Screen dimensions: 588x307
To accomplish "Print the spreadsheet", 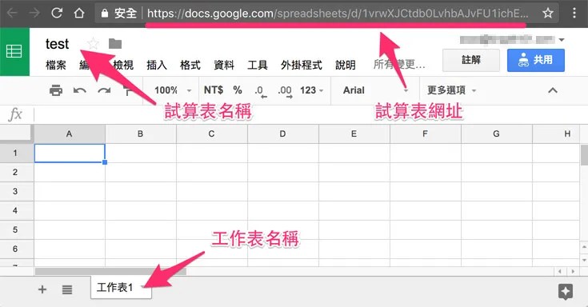I will [x=56, y=90].
